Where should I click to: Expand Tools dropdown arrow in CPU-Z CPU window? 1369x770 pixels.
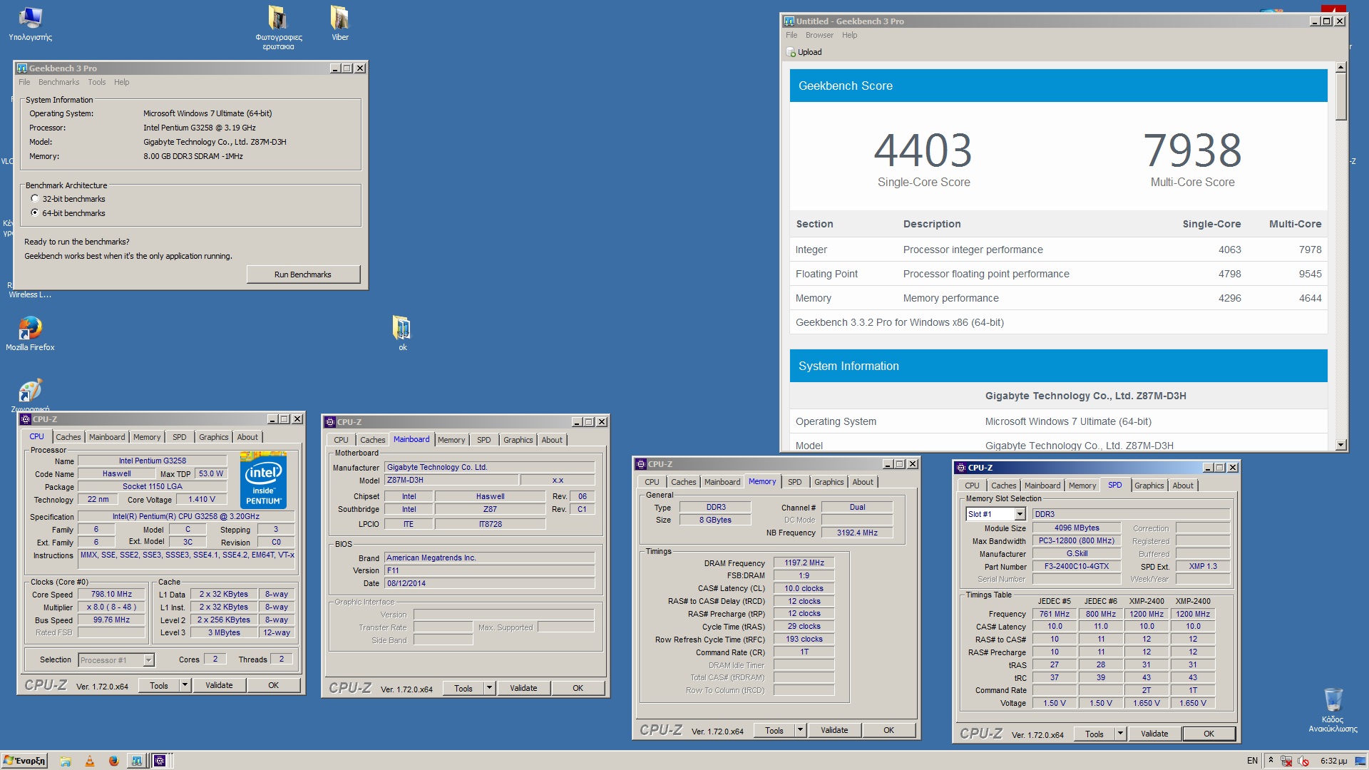pos(185,685)
